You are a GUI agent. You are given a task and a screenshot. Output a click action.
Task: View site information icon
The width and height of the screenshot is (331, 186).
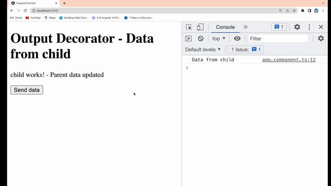pyautogui.click(x=34, y=10)
